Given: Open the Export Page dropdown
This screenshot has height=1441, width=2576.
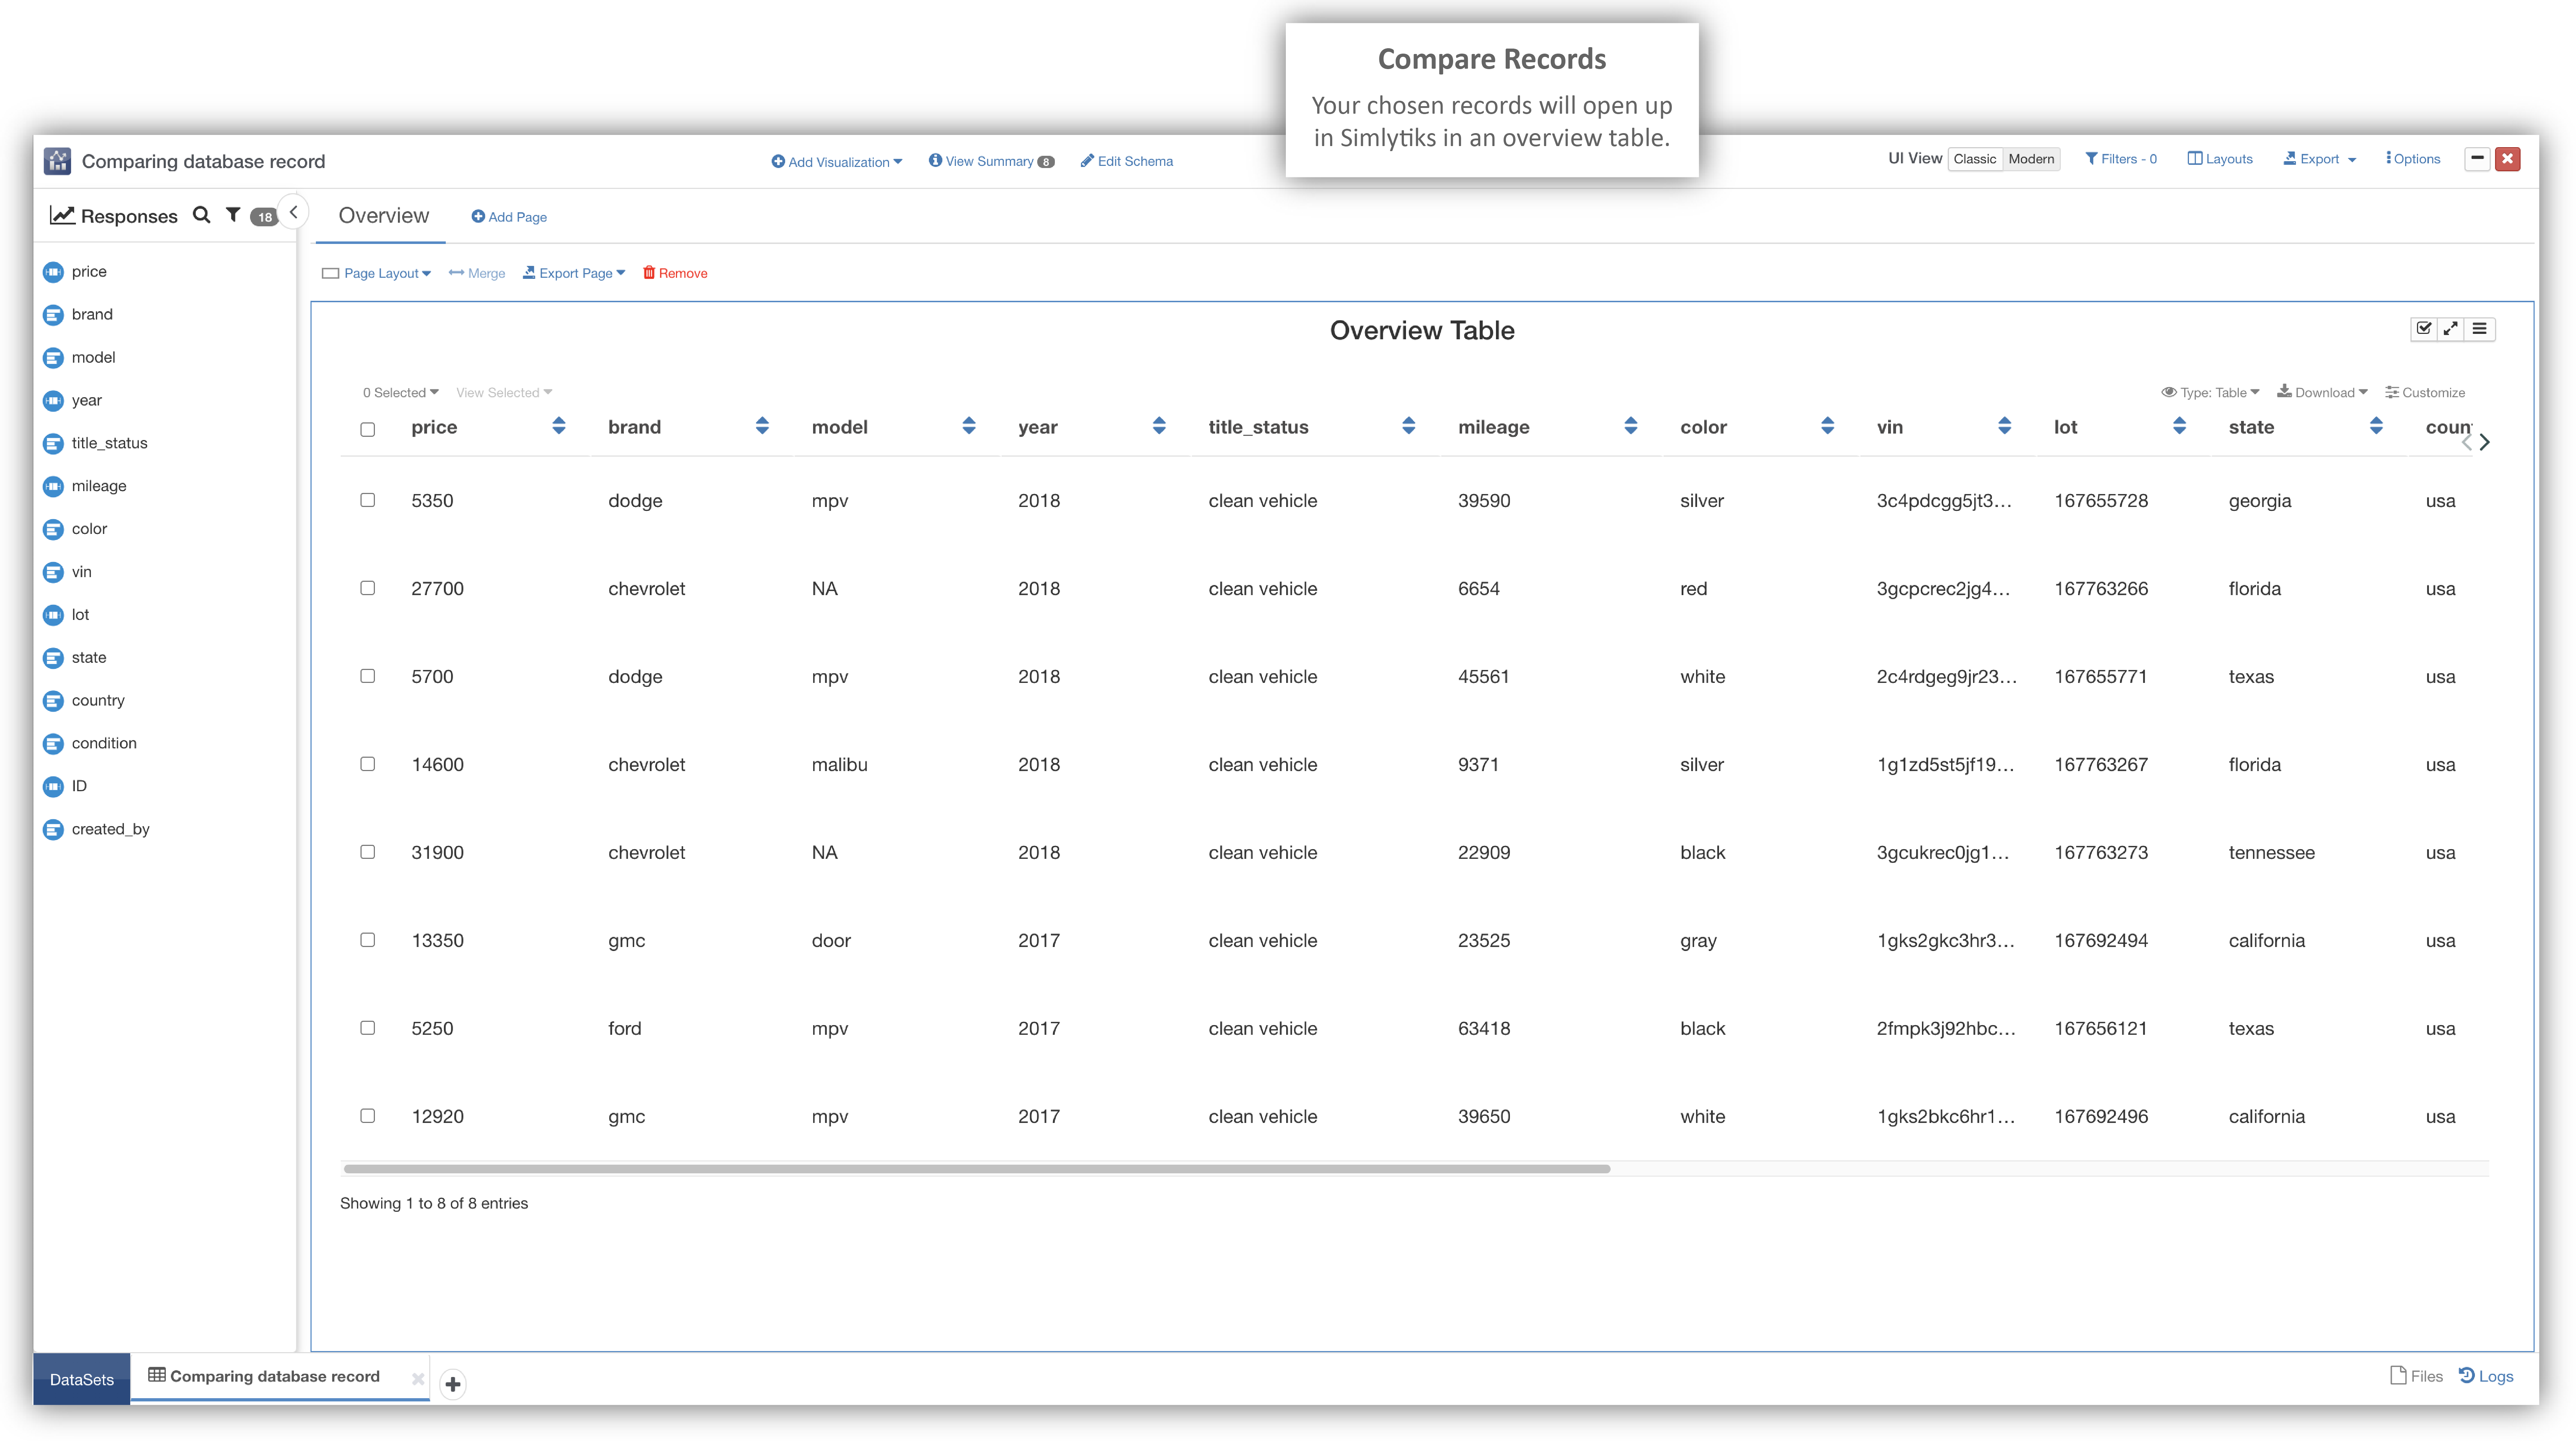Looking at the screenshot, I should coord(574,273).
